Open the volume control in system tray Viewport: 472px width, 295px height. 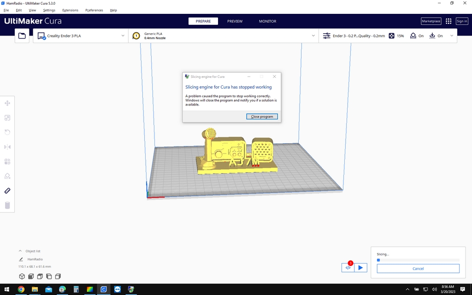coord(434,289)
